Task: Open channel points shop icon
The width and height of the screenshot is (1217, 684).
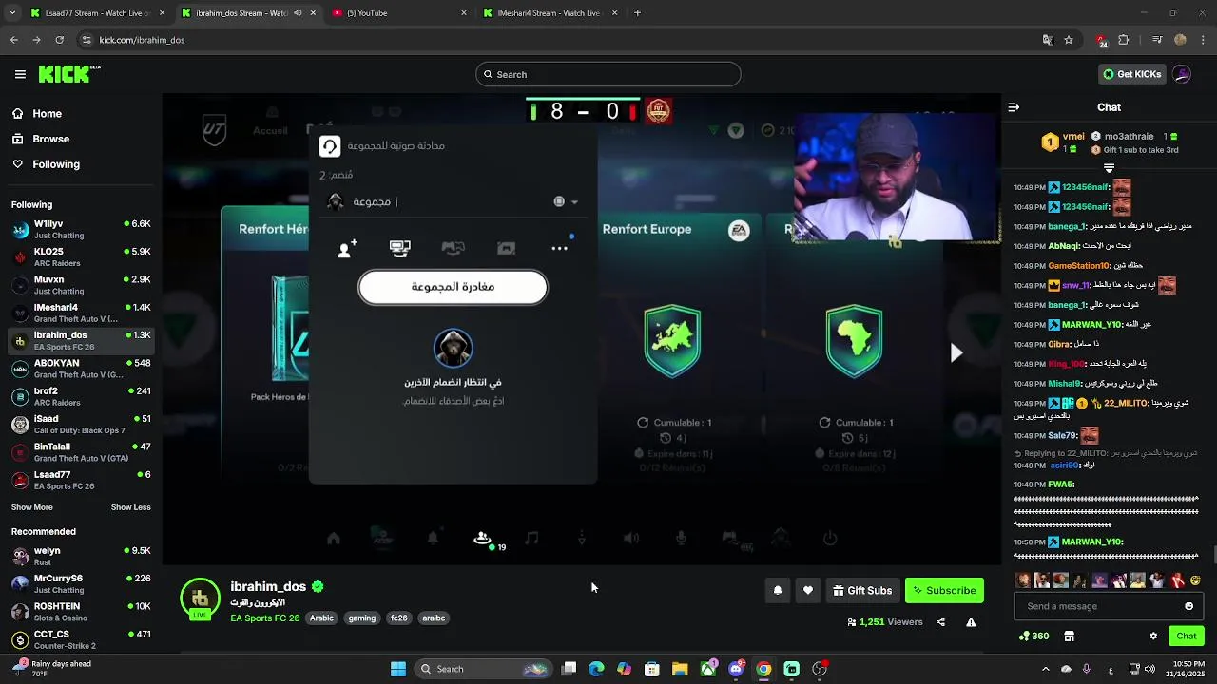Action: 1069,636
